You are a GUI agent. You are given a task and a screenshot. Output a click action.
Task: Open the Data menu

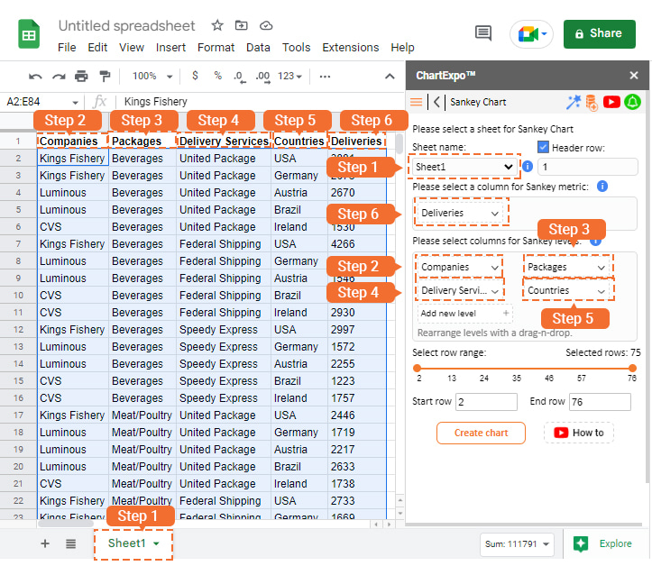click(x=258, y=48)
